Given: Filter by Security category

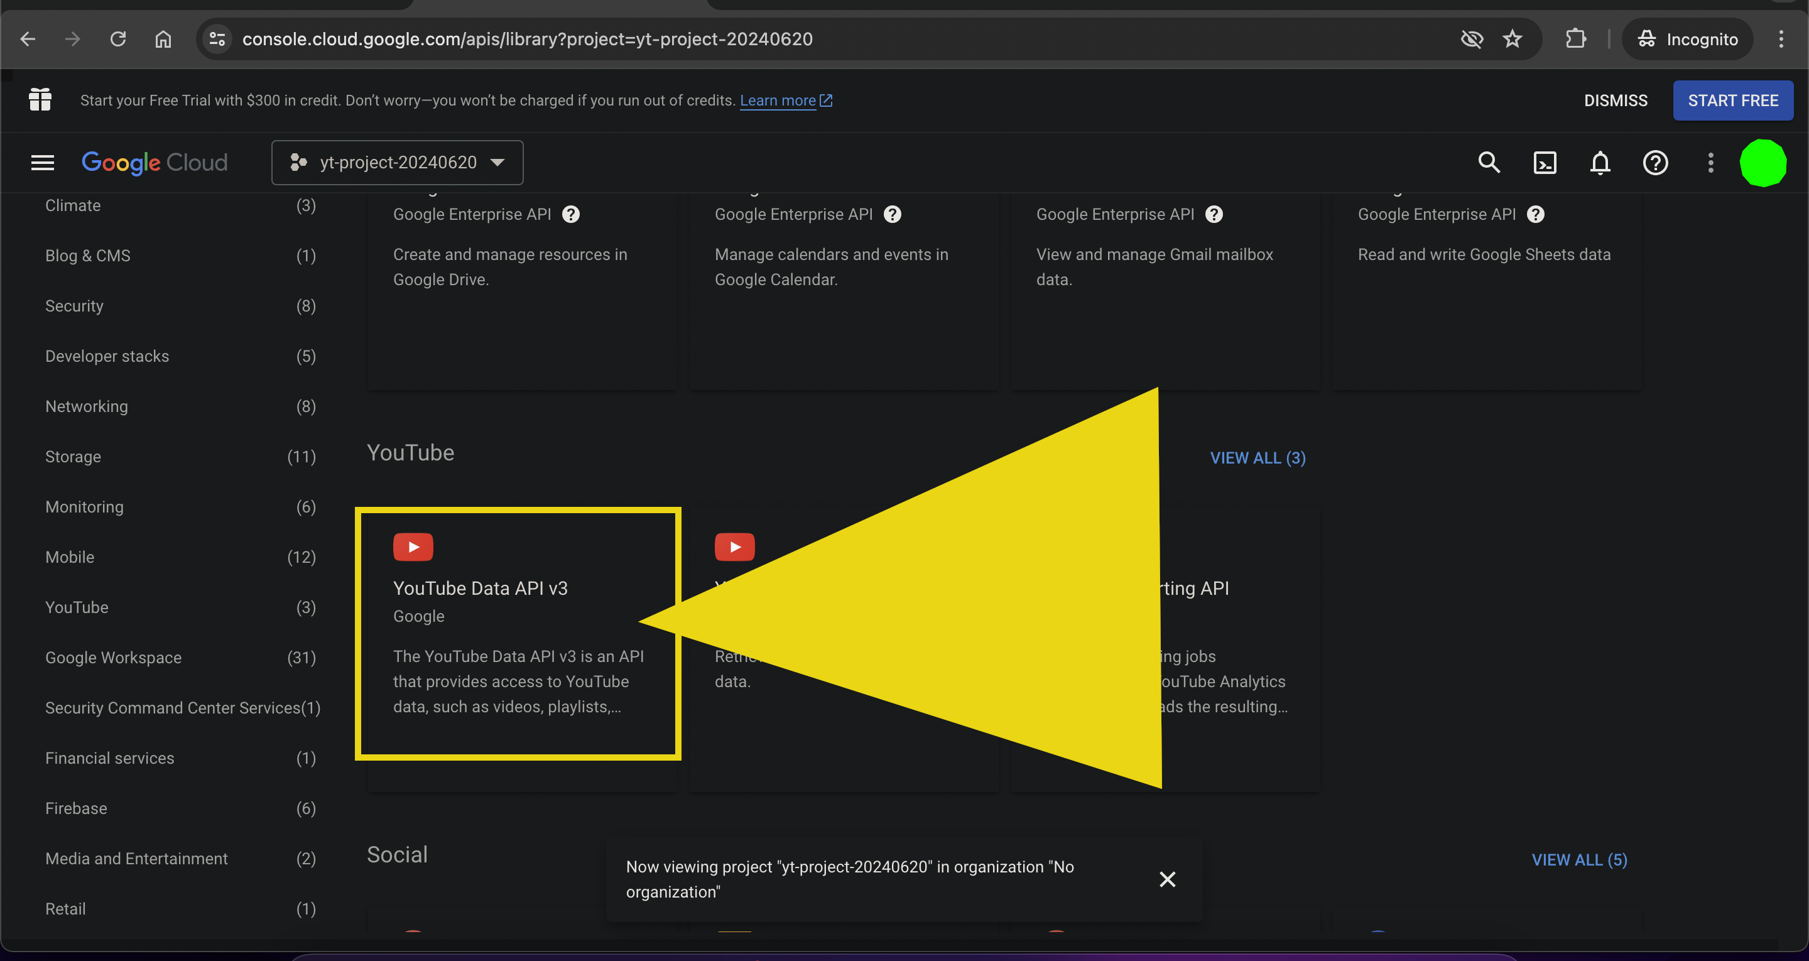Looking at the screenshot, I should tap(180, 307).
